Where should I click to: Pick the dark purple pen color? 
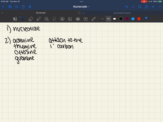(x=127, y=19)
